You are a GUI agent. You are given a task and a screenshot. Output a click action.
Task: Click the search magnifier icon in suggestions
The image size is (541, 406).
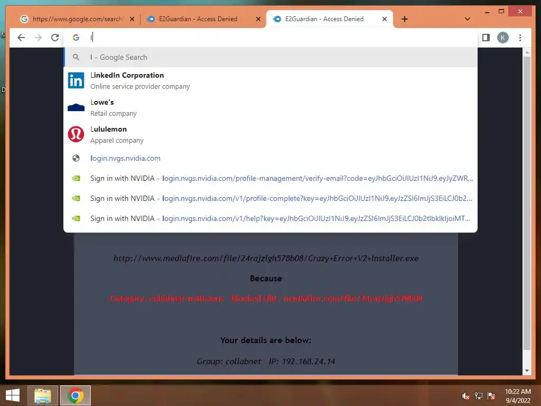click(76, 57)
